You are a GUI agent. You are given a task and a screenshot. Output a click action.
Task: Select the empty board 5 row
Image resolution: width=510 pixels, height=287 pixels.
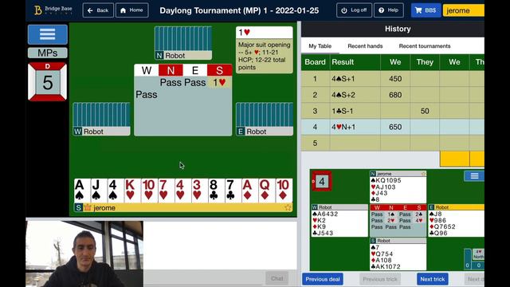coord(393,143)
